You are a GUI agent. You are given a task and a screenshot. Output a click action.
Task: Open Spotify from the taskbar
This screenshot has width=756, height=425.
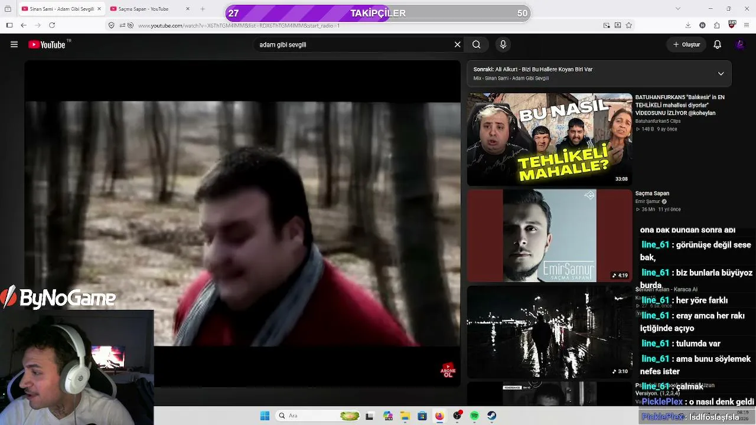474,416
